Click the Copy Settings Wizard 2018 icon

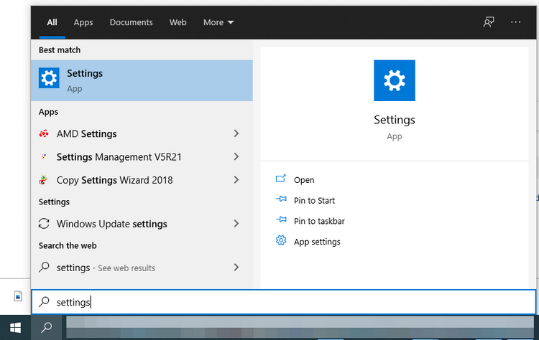(x=45, y=180)
